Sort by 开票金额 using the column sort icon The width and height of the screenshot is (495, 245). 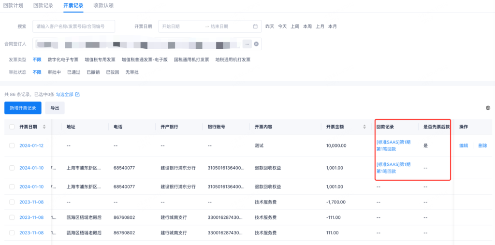pos(364,127)
